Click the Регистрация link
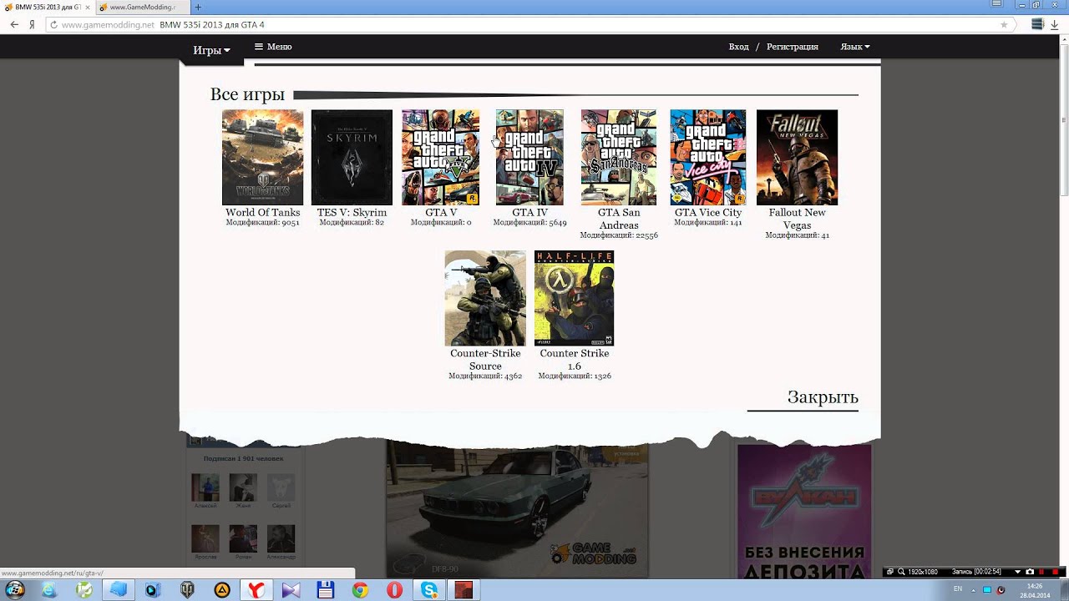 (792, 47)
